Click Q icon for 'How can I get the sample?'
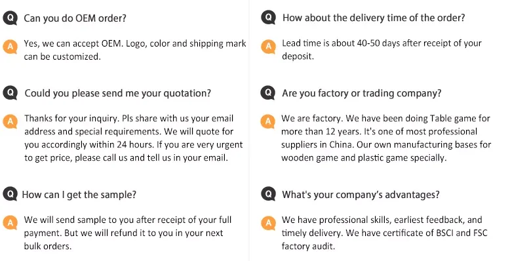The image size is (508, 261). click(x=10, y=194)
